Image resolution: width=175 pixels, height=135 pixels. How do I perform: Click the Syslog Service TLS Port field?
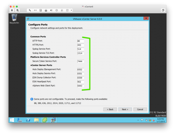[80, 53]
